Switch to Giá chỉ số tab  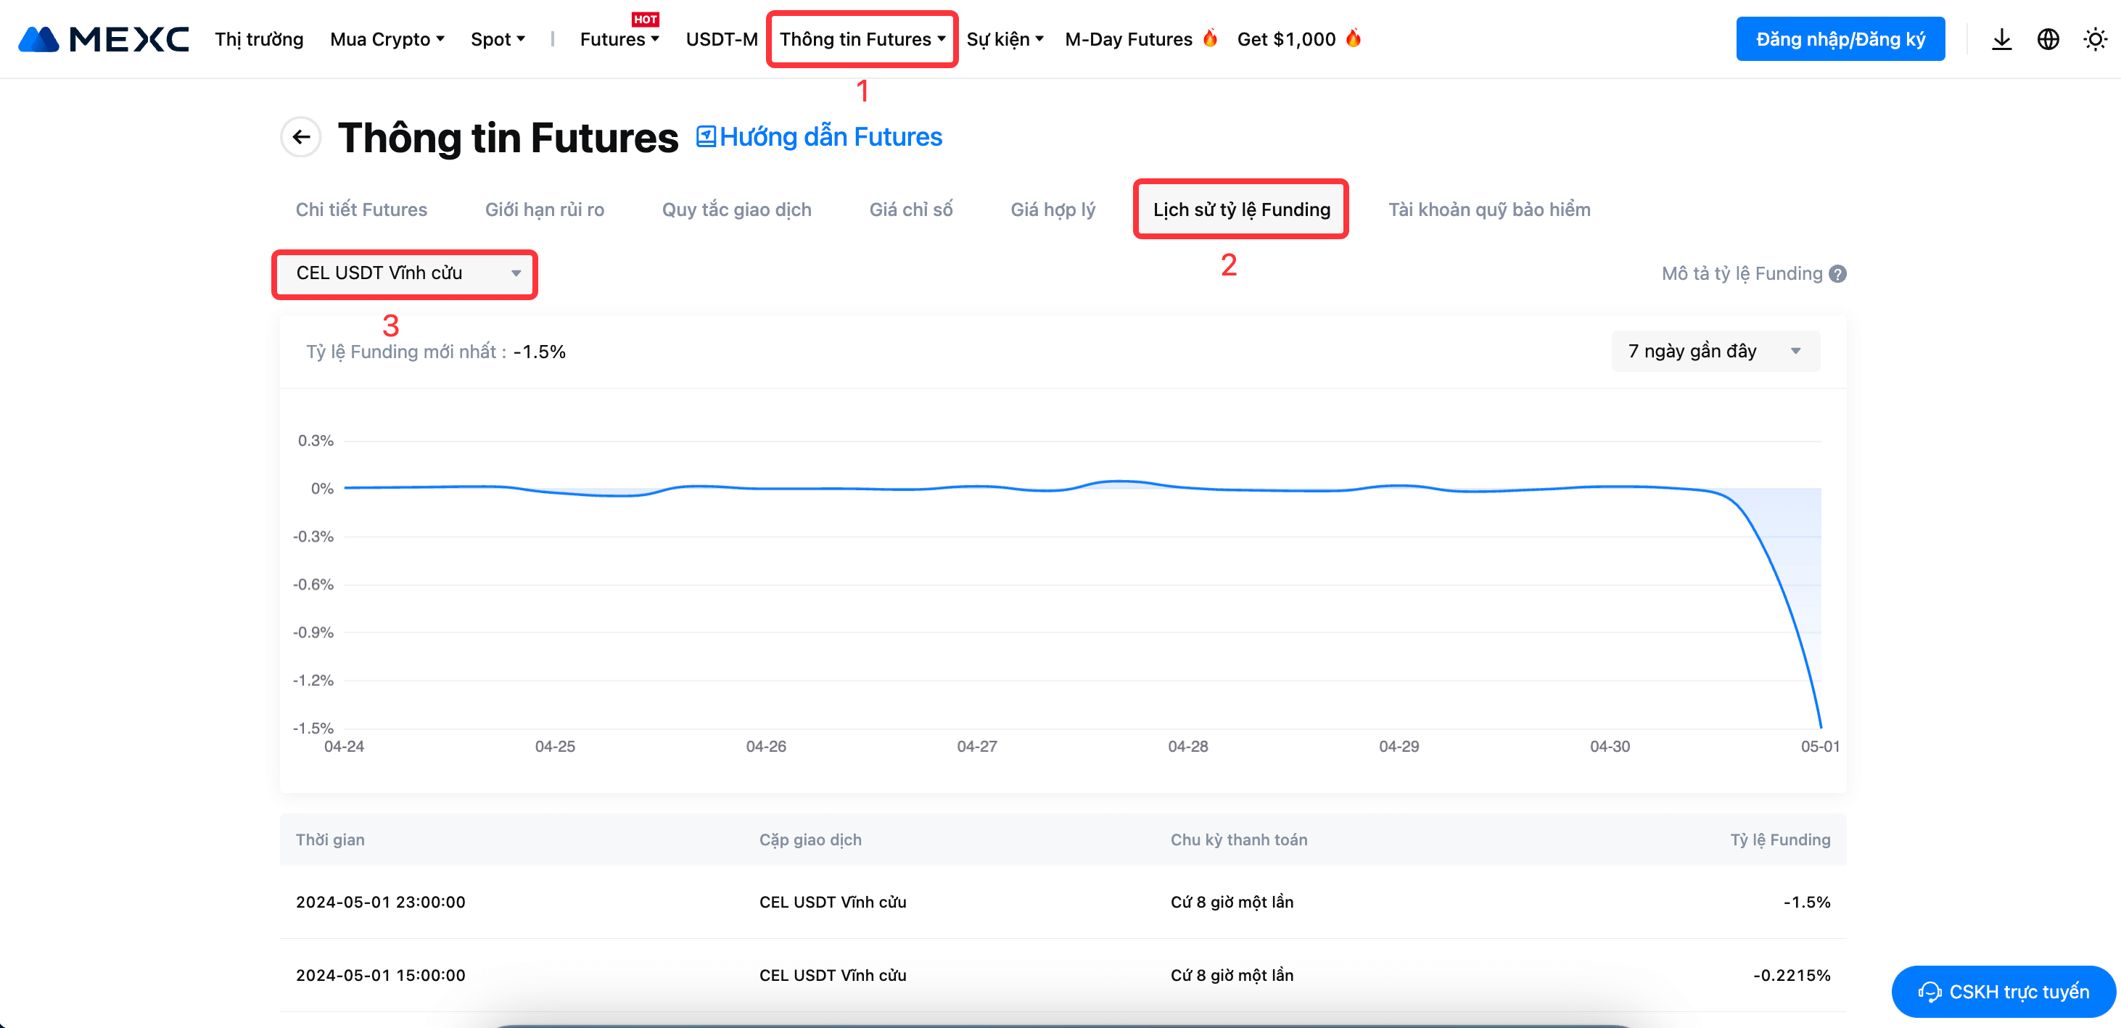coord(910,209)
